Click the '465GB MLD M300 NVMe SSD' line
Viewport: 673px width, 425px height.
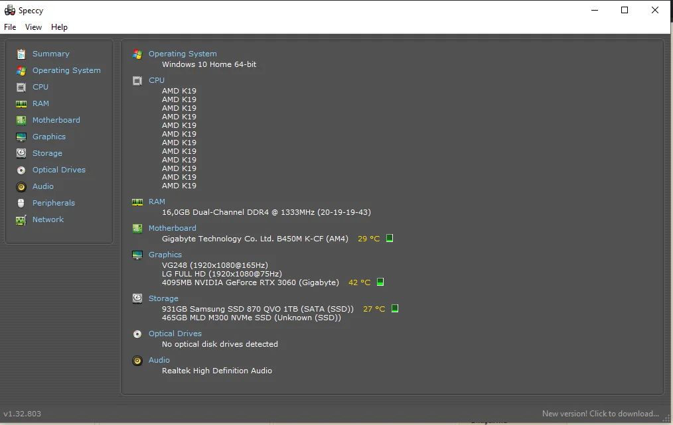pyautogui.click(x=251, y=318)
